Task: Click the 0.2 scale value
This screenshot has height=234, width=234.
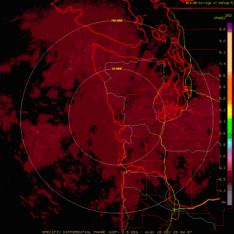Action: point(222,168)
